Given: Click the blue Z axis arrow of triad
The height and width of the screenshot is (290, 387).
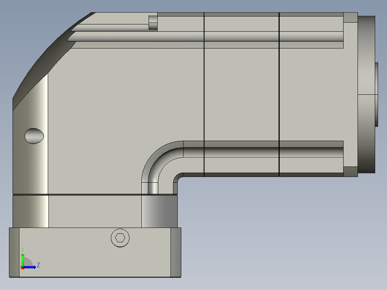Looking at the screenshot, I should (30, 267).
